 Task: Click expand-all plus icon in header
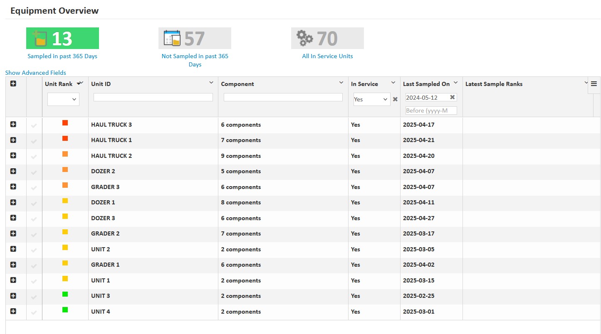[13, 84]
